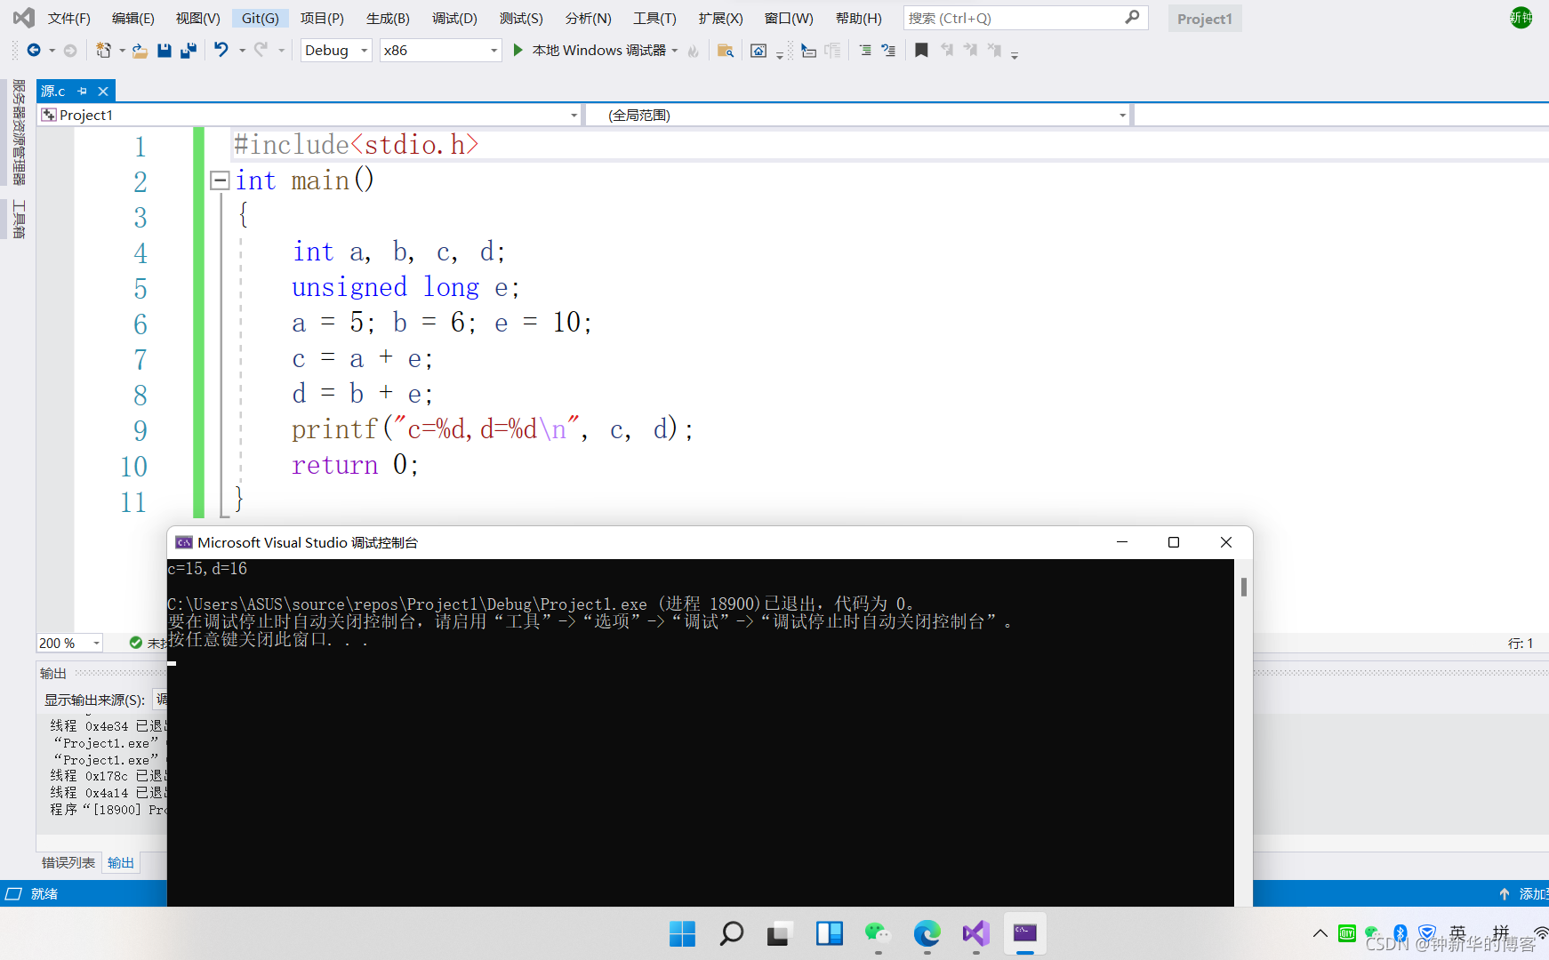Viewport: 1549px width, 960px height.
Task: Undo the last edit
Action: [x=221, y=50]
